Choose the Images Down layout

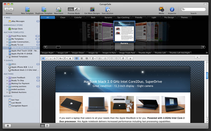point(78,53)
